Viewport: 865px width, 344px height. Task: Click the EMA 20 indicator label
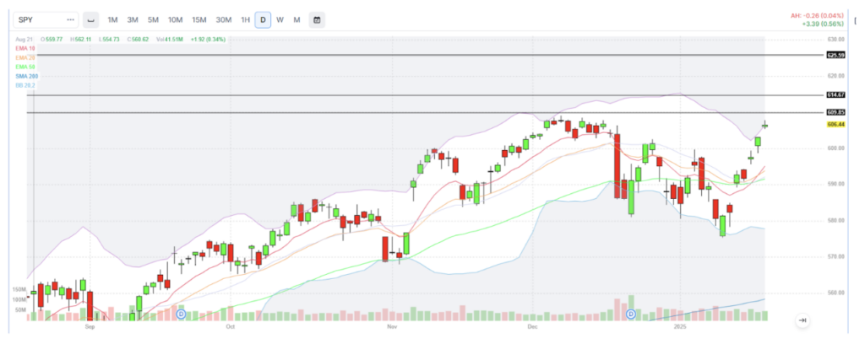(25, 58)
